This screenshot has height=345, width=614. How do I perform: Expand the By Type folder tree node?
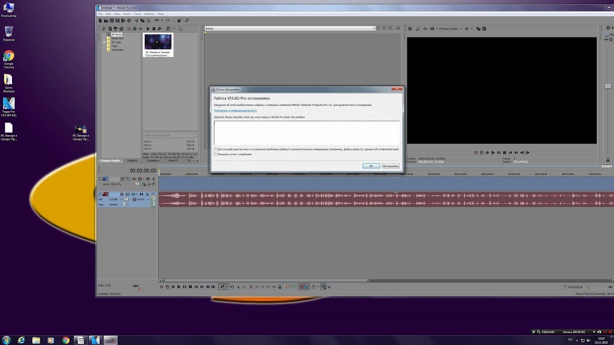(104, 42)
